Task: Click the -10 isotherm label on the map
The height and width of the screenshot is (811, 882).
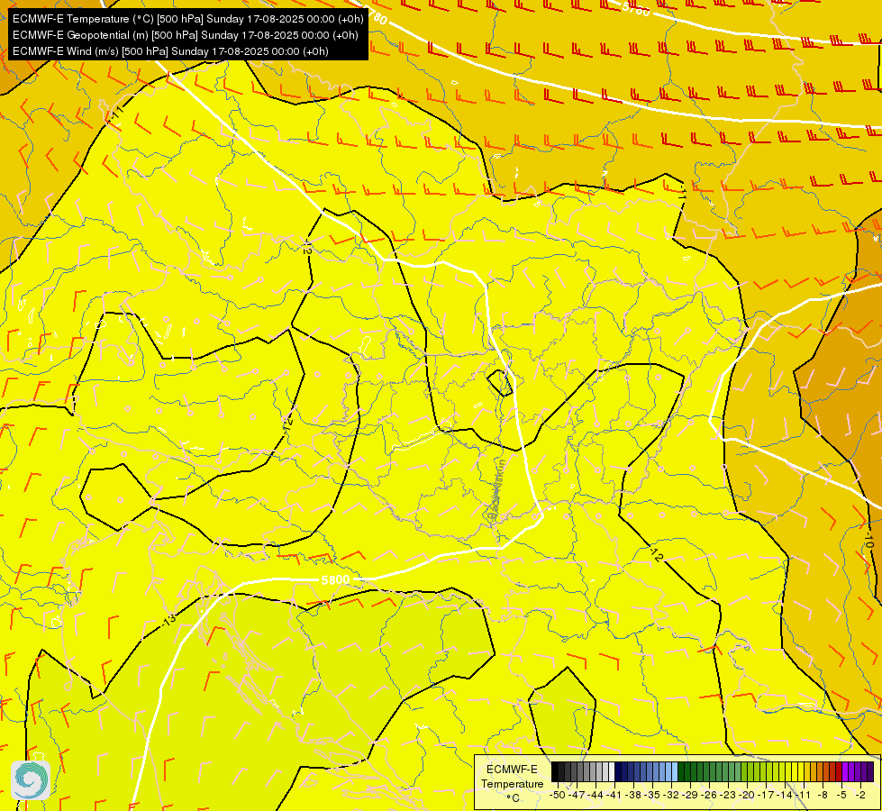Action: (x=868, y=542)
